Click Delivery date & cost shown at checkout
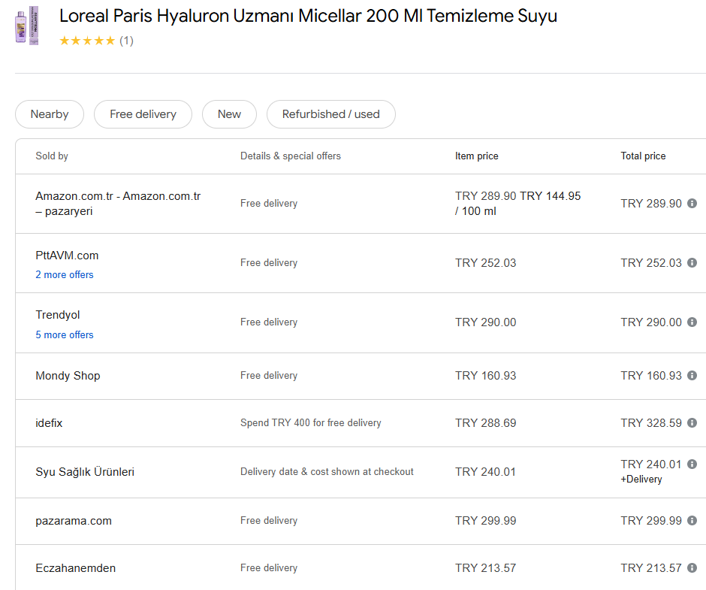 (x=327, y=472)
